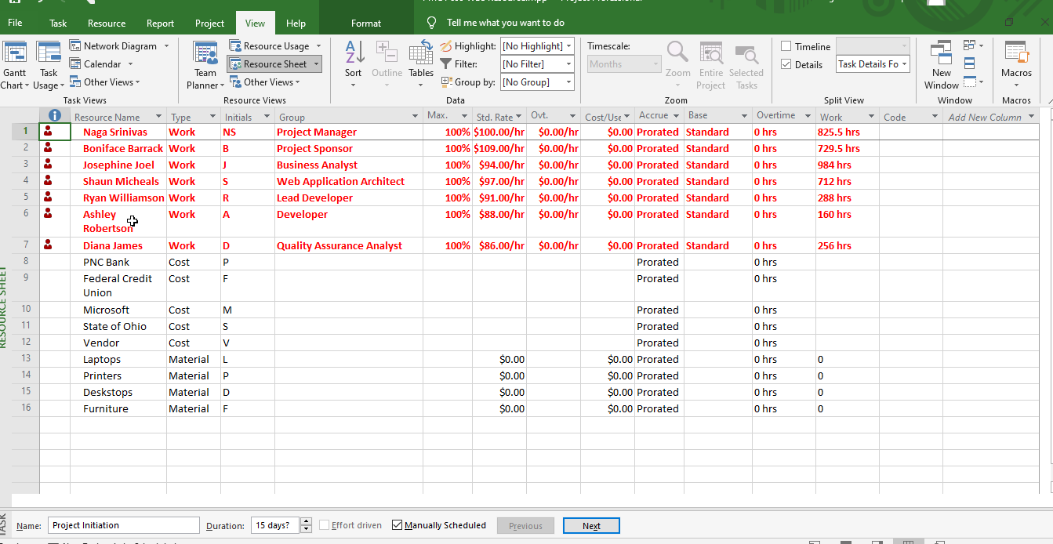Click the Indicators column header info icon
The image size is (1053, 544).
pyautogui.click(x=54, y=116)
